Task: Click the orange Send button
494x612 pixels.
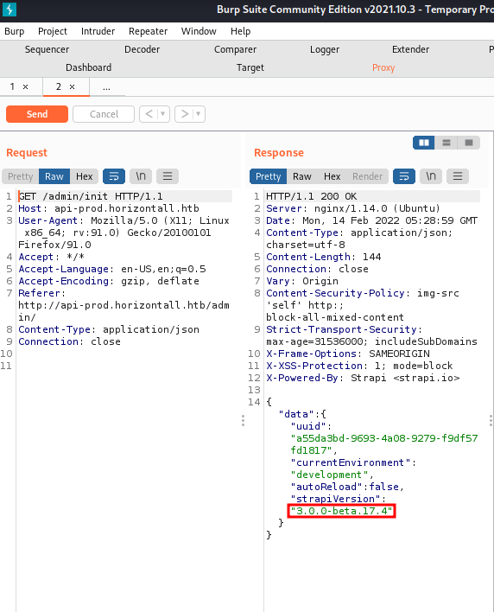Action: [x=37, y=114]
